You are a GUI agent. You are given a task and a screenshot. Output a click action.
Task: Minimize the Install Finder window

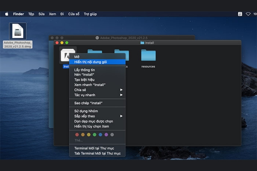pos(62,43)
